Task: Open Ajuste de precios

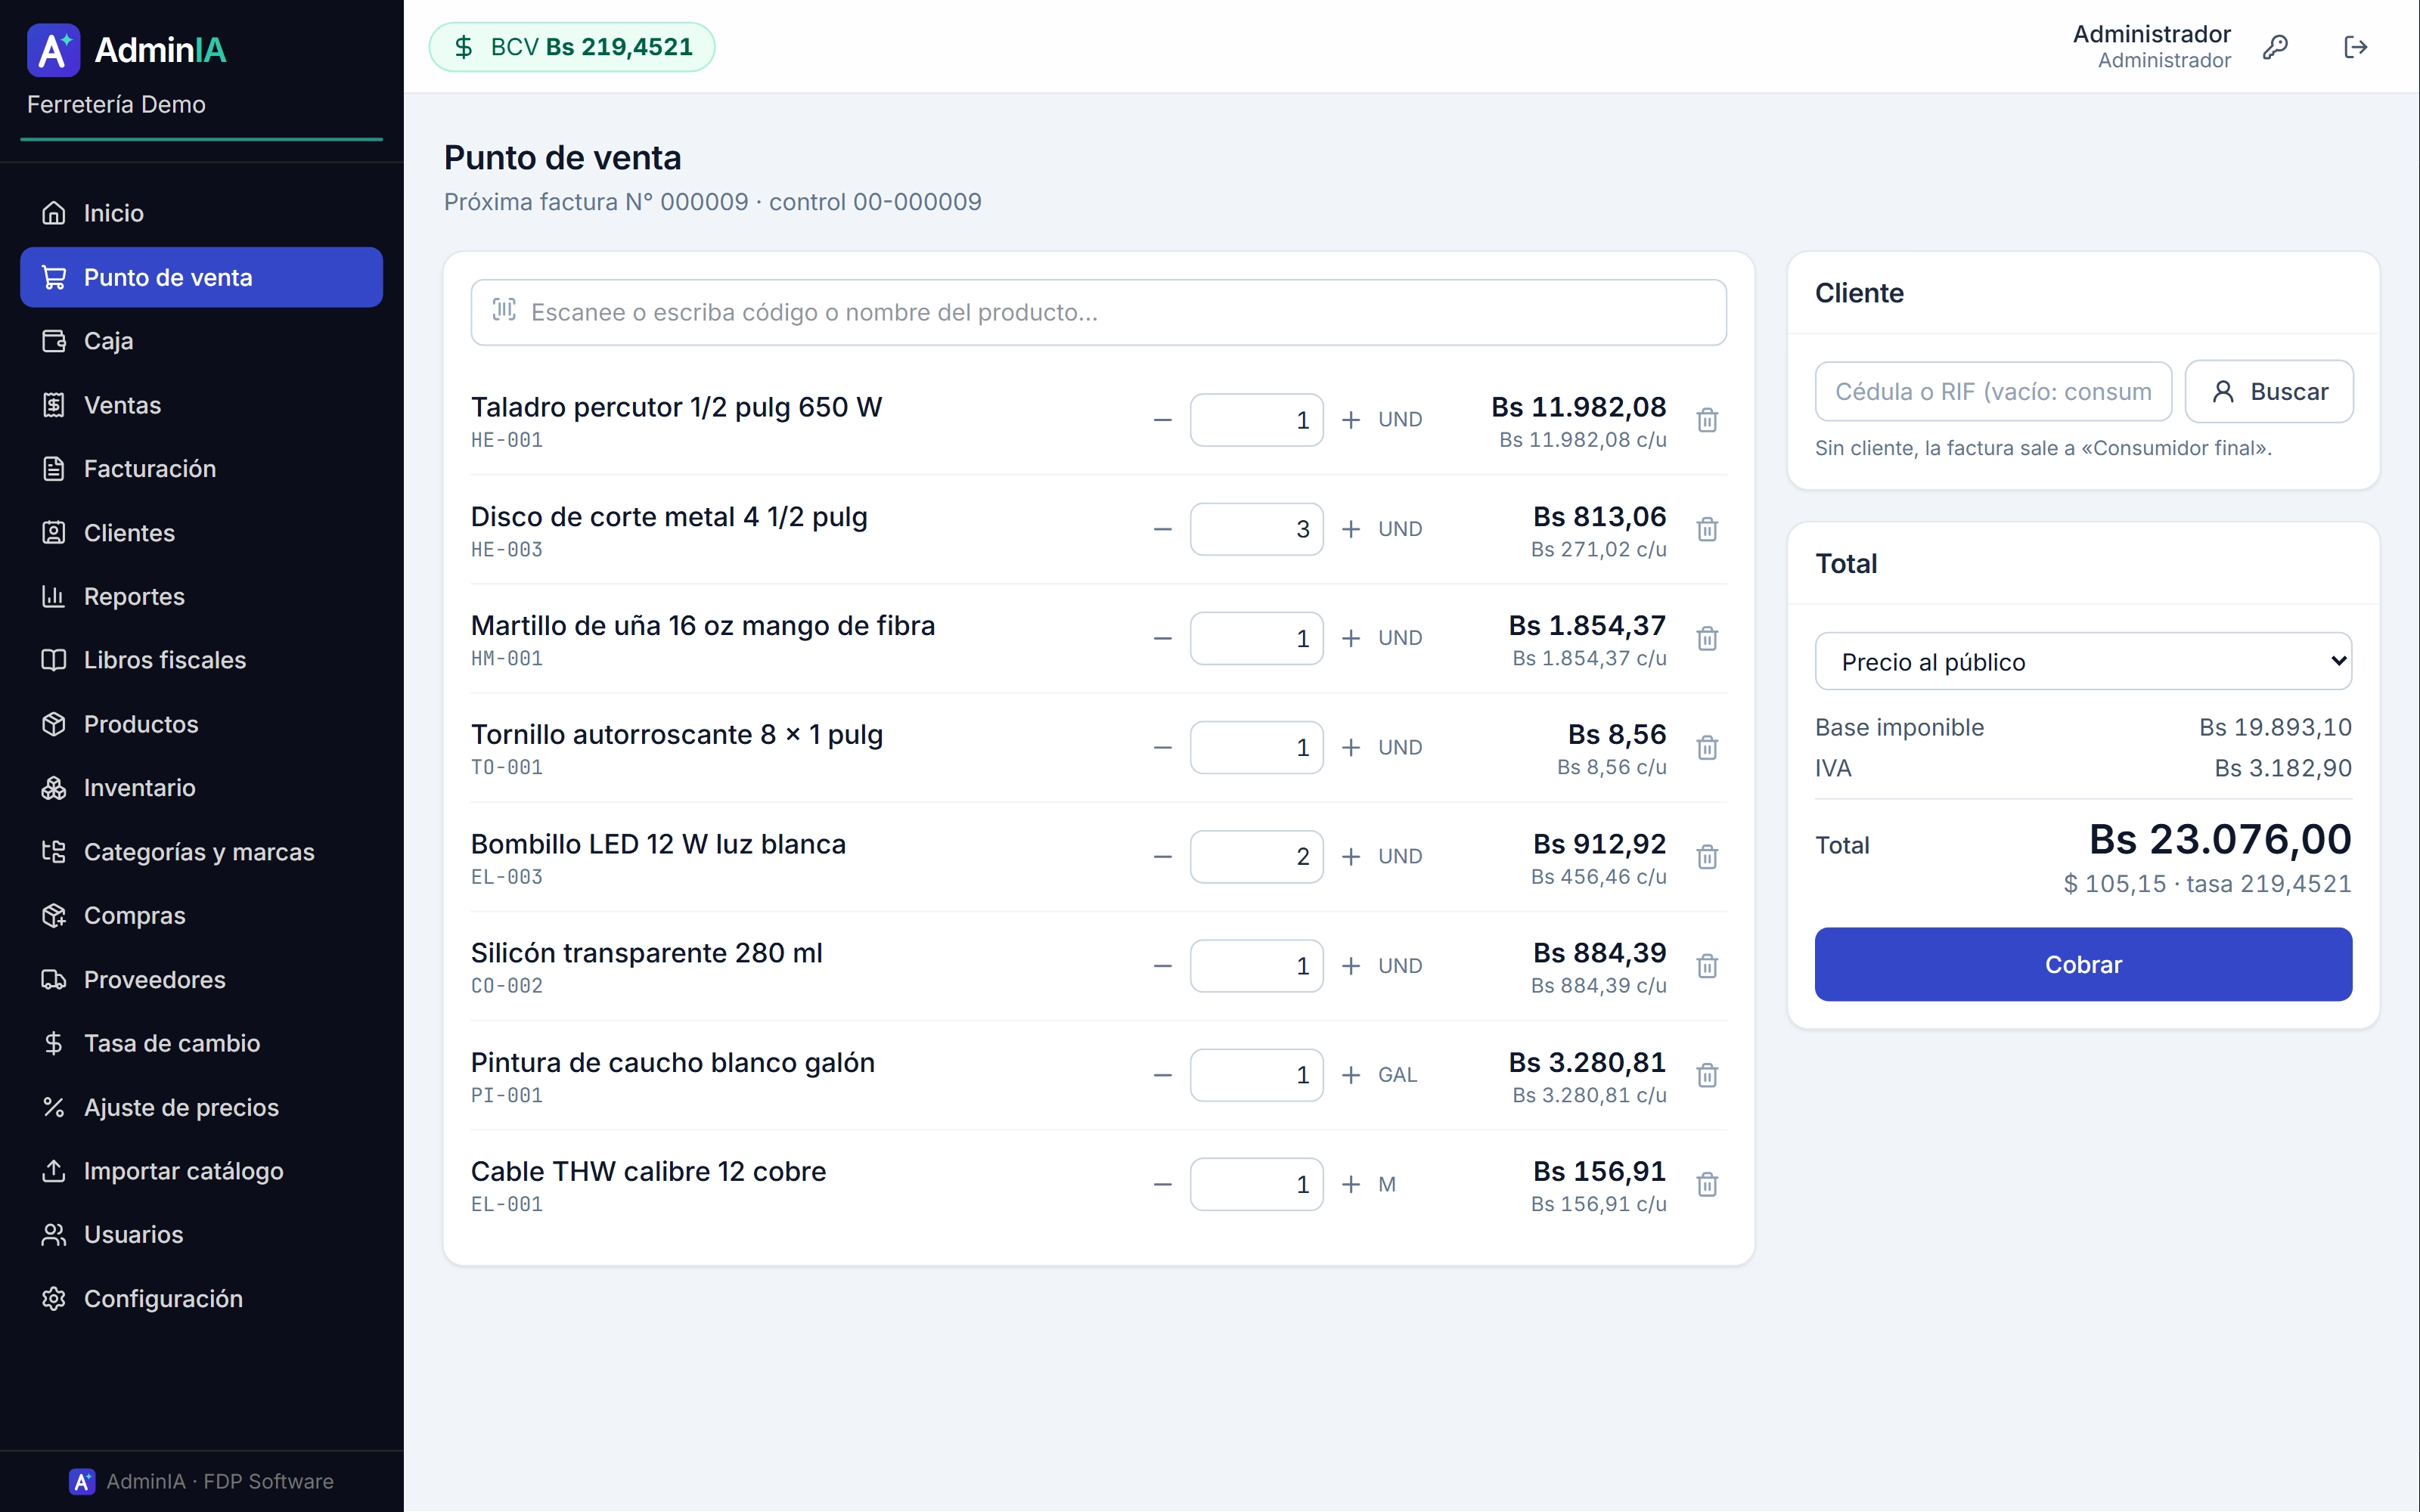Action: [x=201, y=1107]
